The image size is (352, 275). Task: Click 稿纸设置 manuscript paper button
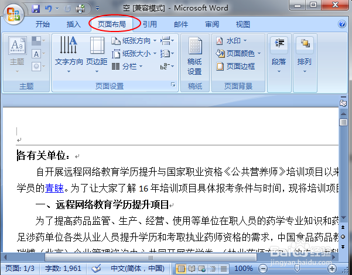tap(194, 56)
